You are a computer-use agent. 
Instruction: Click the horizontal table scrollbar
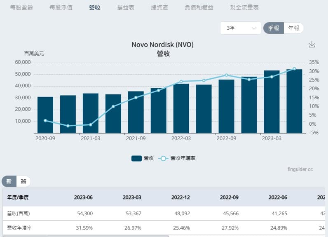[x=86, y=236]
